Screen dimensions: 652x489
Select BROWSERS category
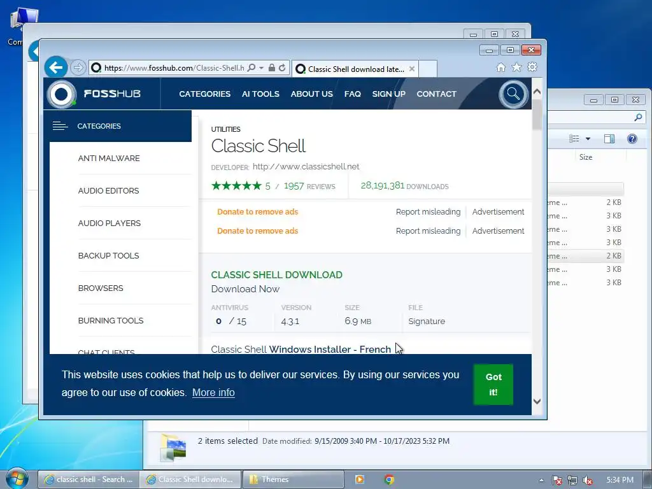[101, 288]
